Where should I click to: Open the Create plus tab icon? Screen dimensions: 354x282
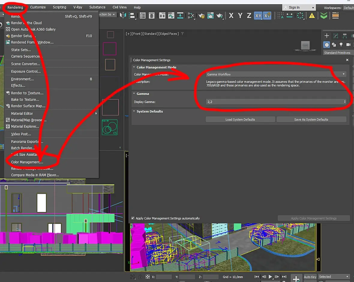click(x=327, y=35)
